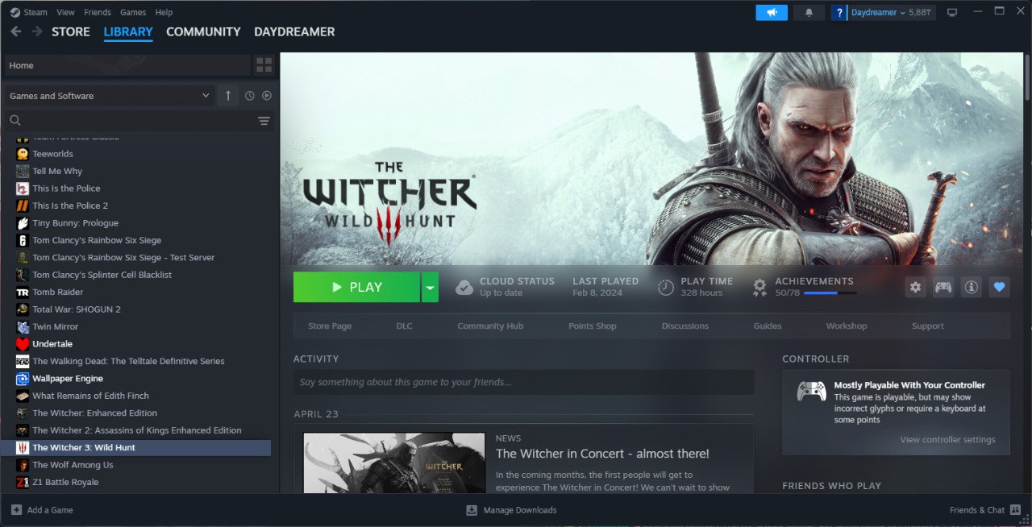Click the activity text input field
Screen dimensions: 1032x527
[x=524, y=382]
